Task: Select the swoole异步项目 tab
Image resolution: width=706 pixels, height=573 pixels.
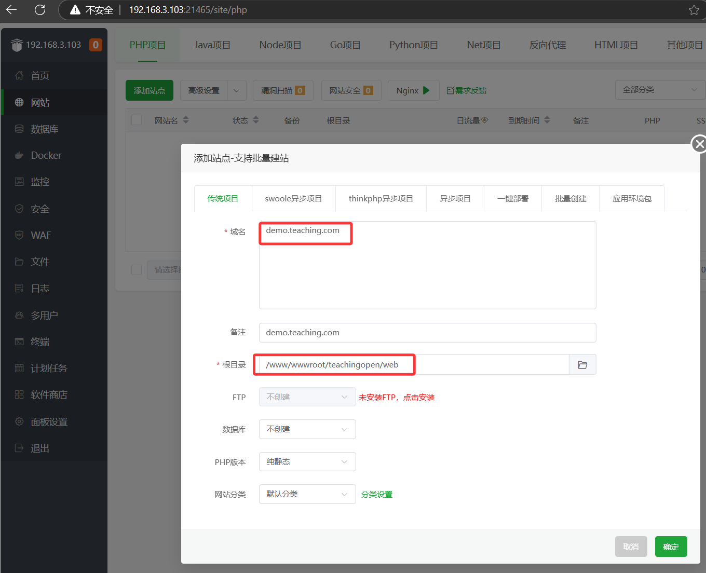Action: pos(293,199)
